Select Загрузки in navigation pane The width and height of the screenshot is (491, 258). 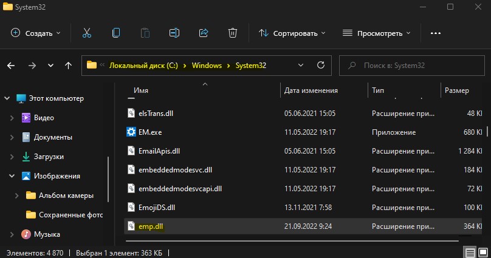tap(49, 157)
